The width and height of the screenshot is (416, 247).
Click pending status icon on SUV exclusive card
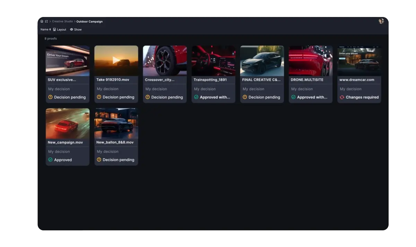[x=50, y=97]
